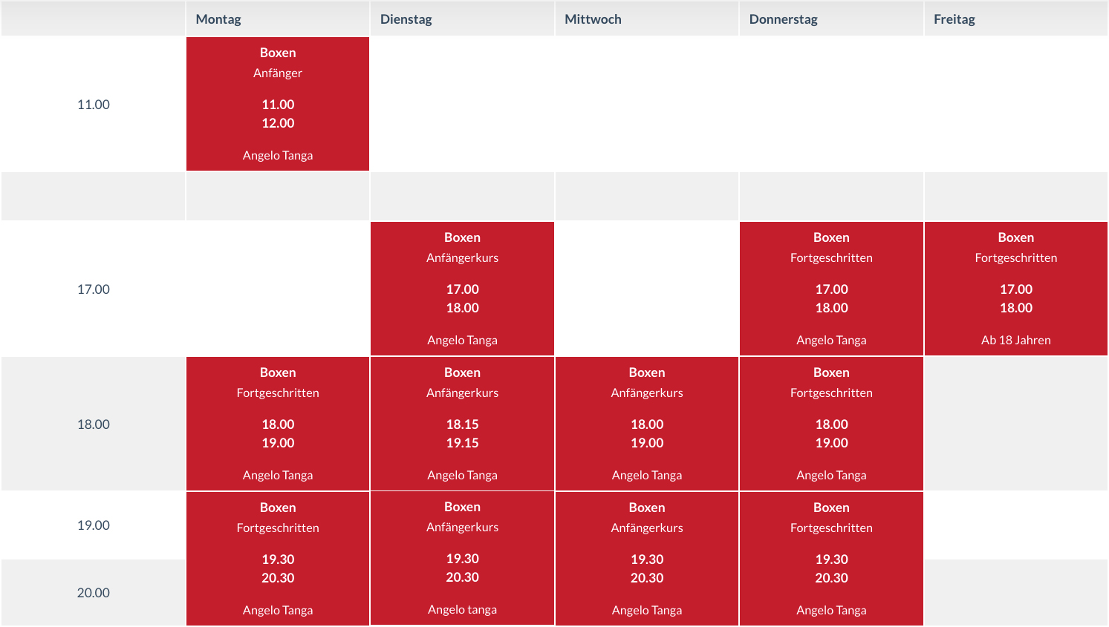Open the Dienstag 19.30 Anfängerkurs class
The height and width of the screenshot is (627, 1109).
coord(462,558)
